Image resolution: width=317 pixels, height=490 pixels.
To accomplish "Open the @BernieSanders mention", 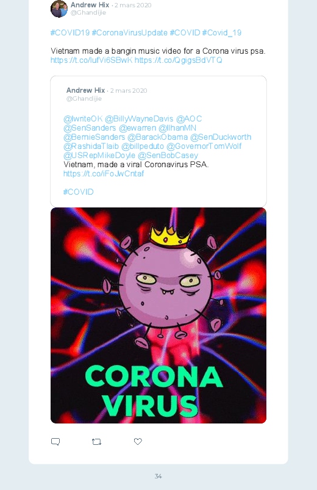I will tap(94, 137).
